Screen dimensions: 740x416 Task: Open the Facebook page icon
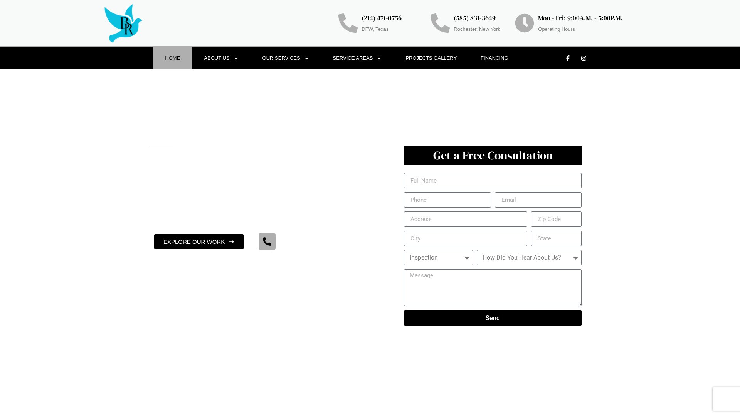point(568,59)
